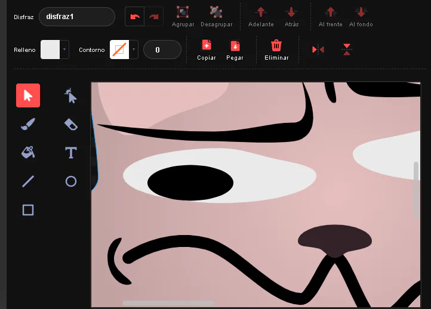This screenshot has height=309, width=431.
Task: Click the outline width field
Action: coord(162,50)
